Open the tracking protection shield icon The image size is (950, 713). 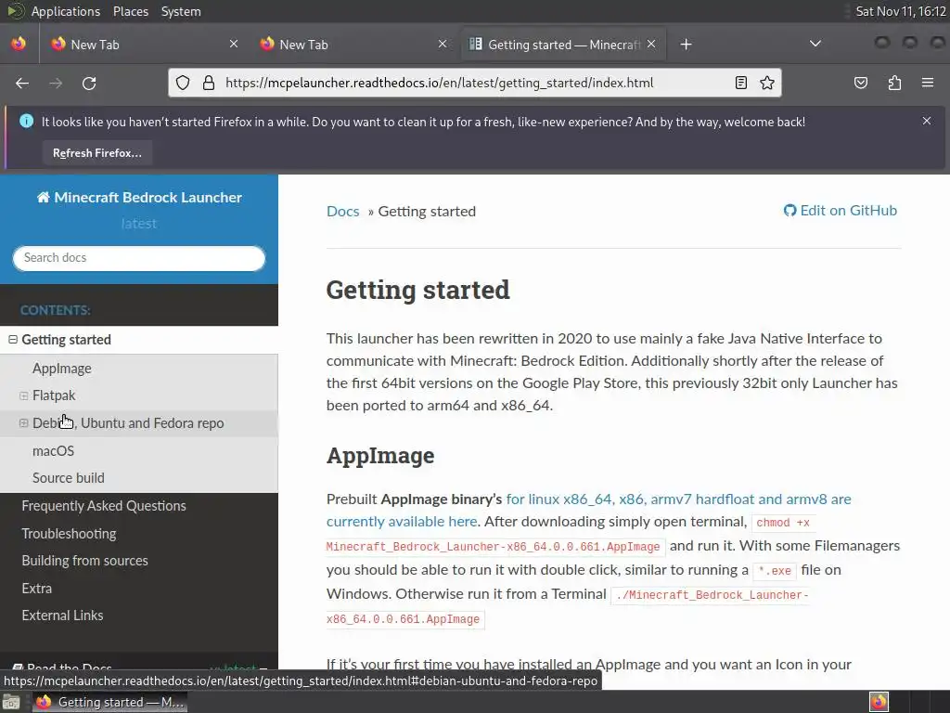183,83
